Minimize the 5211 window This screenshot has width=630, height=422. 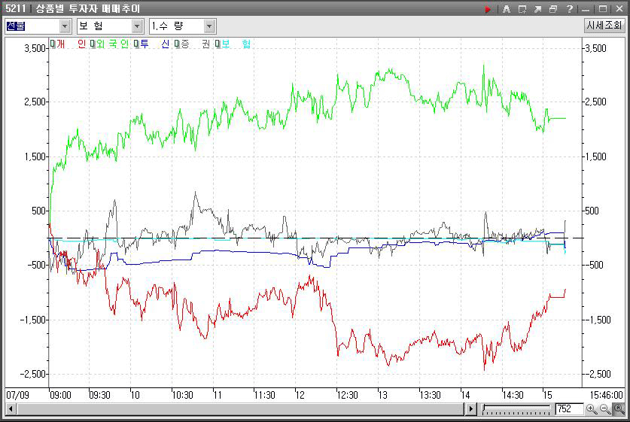tap(586, 9)
